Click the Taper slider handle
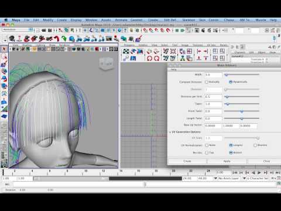This screenshot has height=211, width=281. coord(227,104)
